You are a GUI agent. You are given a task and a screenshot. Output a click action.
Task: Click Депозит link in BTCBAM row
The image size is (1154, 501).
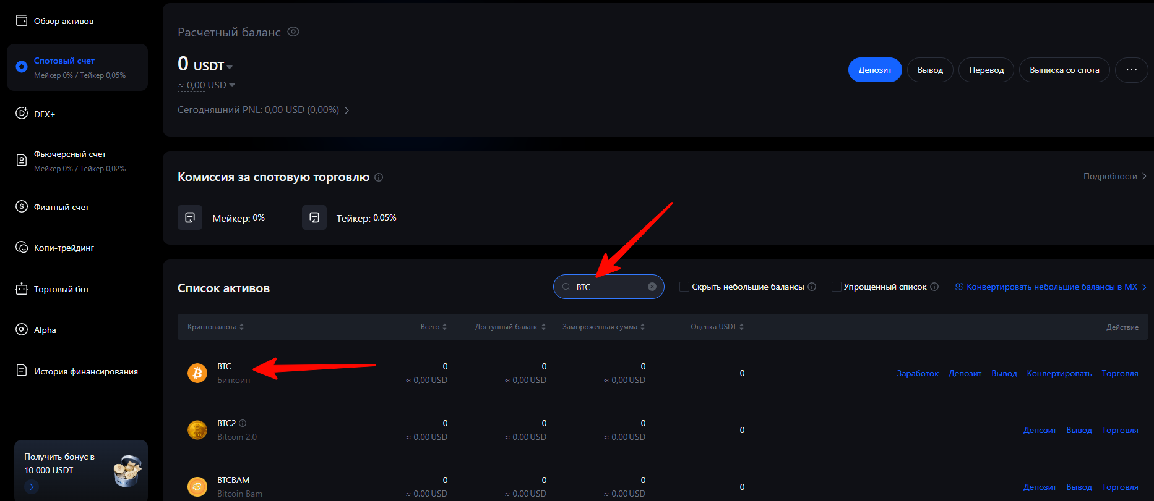tap(1040, 487)
